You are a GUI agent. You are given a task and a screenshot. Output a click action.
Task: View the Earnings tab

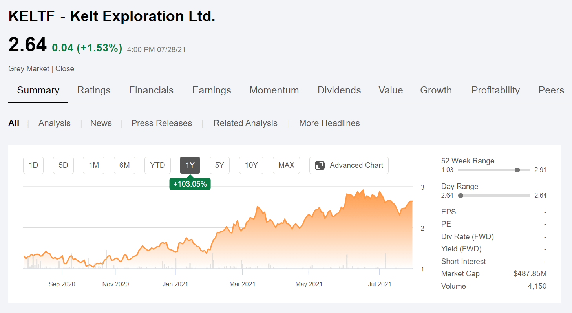(211, 90)
